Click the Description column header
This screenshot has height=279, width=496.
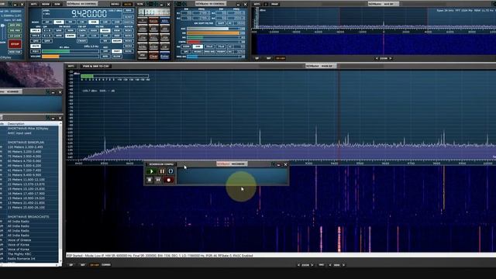coord(15,124)
